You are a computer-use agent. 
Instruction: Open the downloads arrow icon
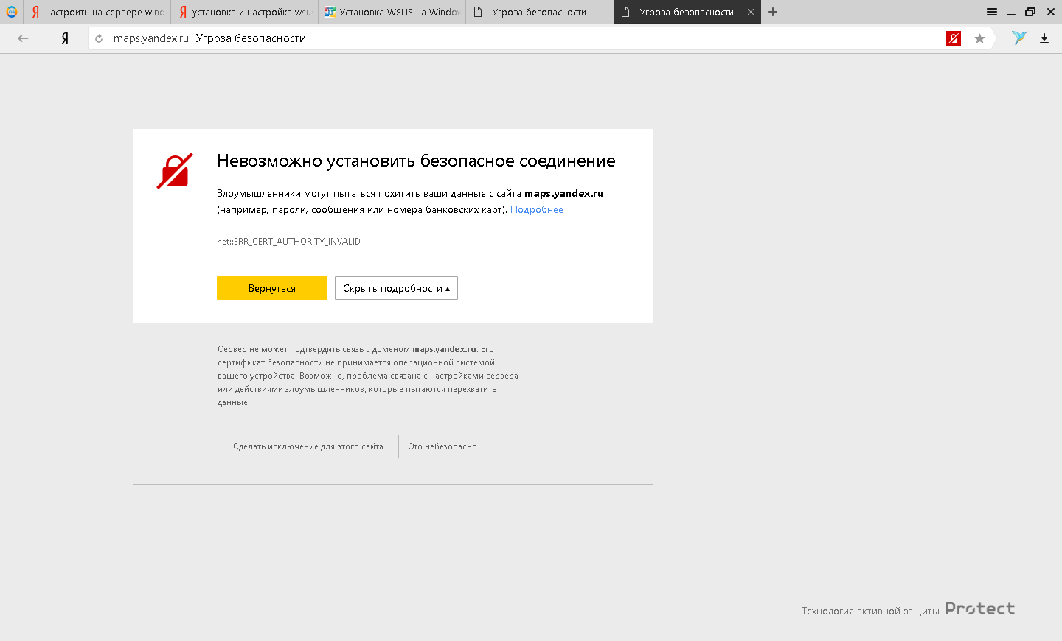(1044, 38)
